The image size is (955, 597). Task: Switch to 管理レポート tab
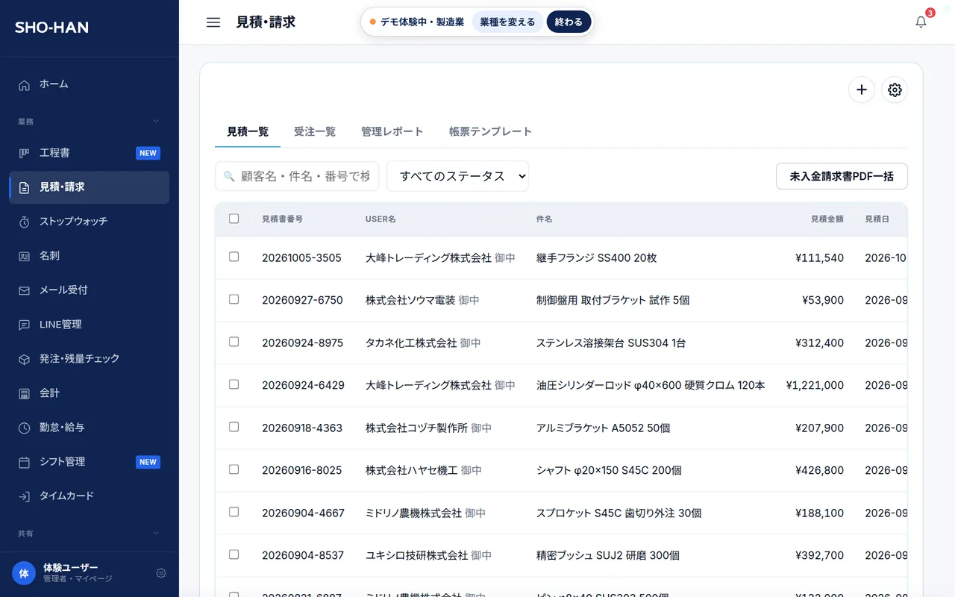(392, 132)
